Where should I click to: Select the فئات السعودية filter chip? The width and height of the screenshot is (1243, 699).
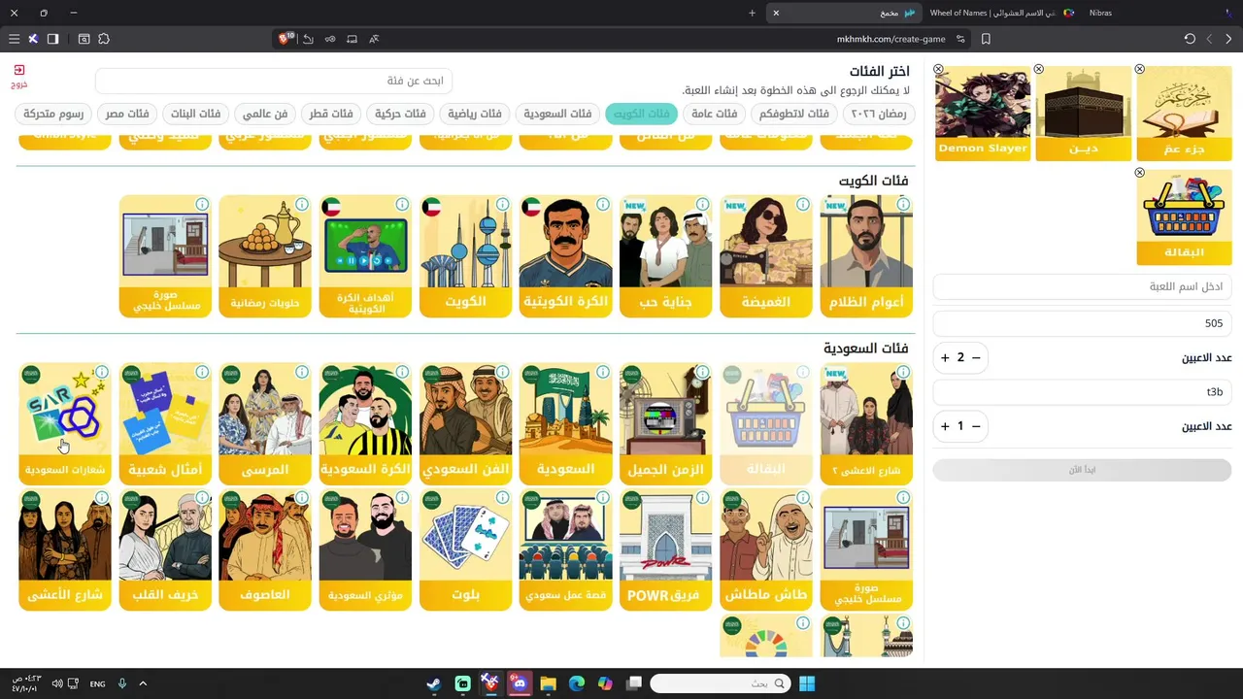coord(557,114)
